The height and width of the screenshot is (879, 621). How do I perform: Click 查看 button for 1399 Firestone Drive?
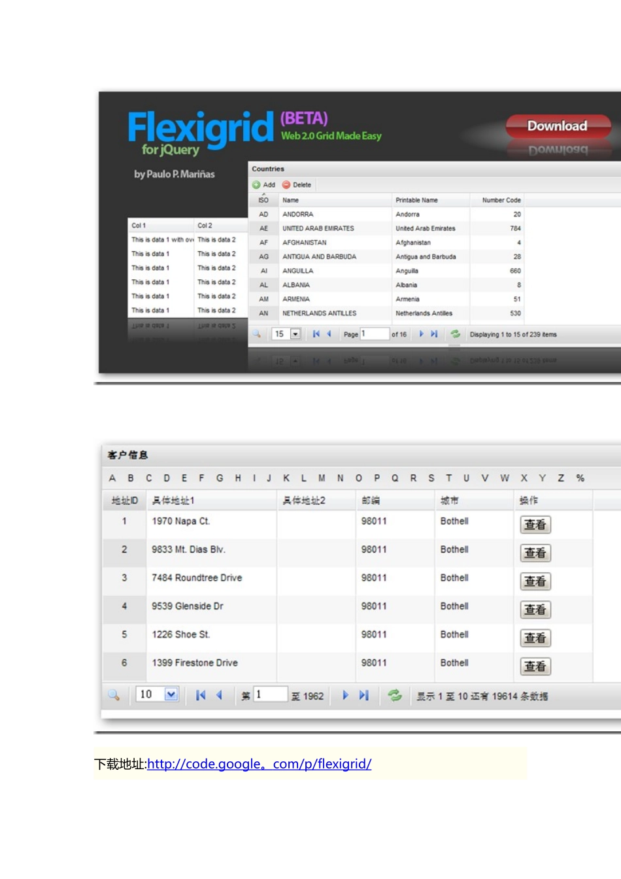pyautogui.click(x=535, y=666)
